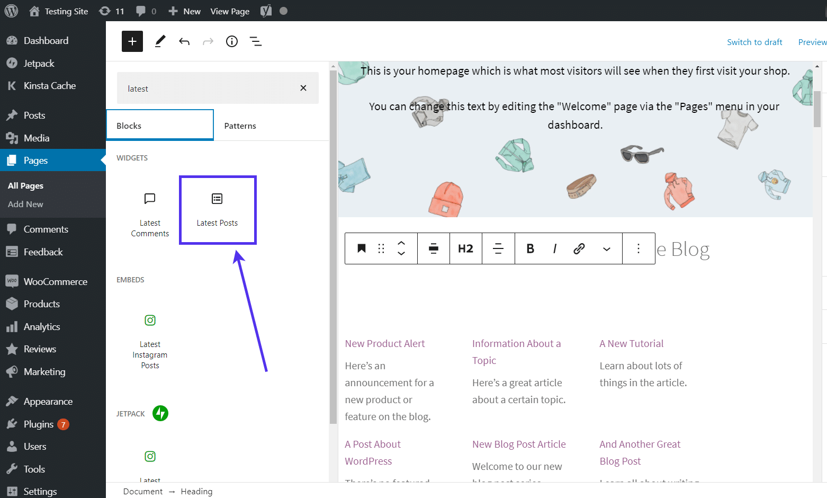Insert the Latest Posts block
Screen dimensions: 827x498
coord(218,210)
